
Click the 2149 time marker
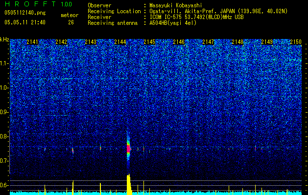[x=267, y=42]
